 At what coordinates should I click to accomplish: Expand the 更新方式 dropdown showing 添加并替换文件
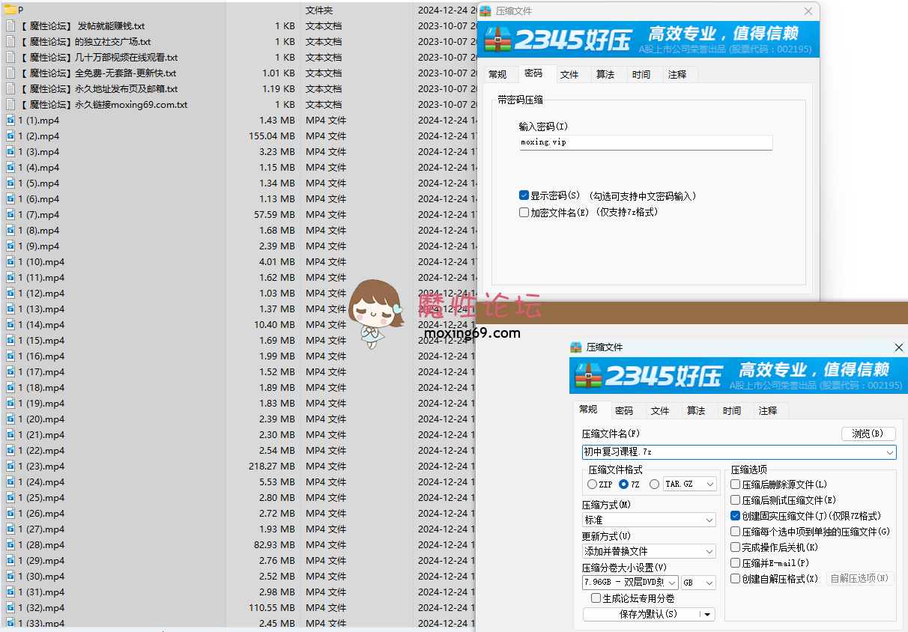(649, 551)
